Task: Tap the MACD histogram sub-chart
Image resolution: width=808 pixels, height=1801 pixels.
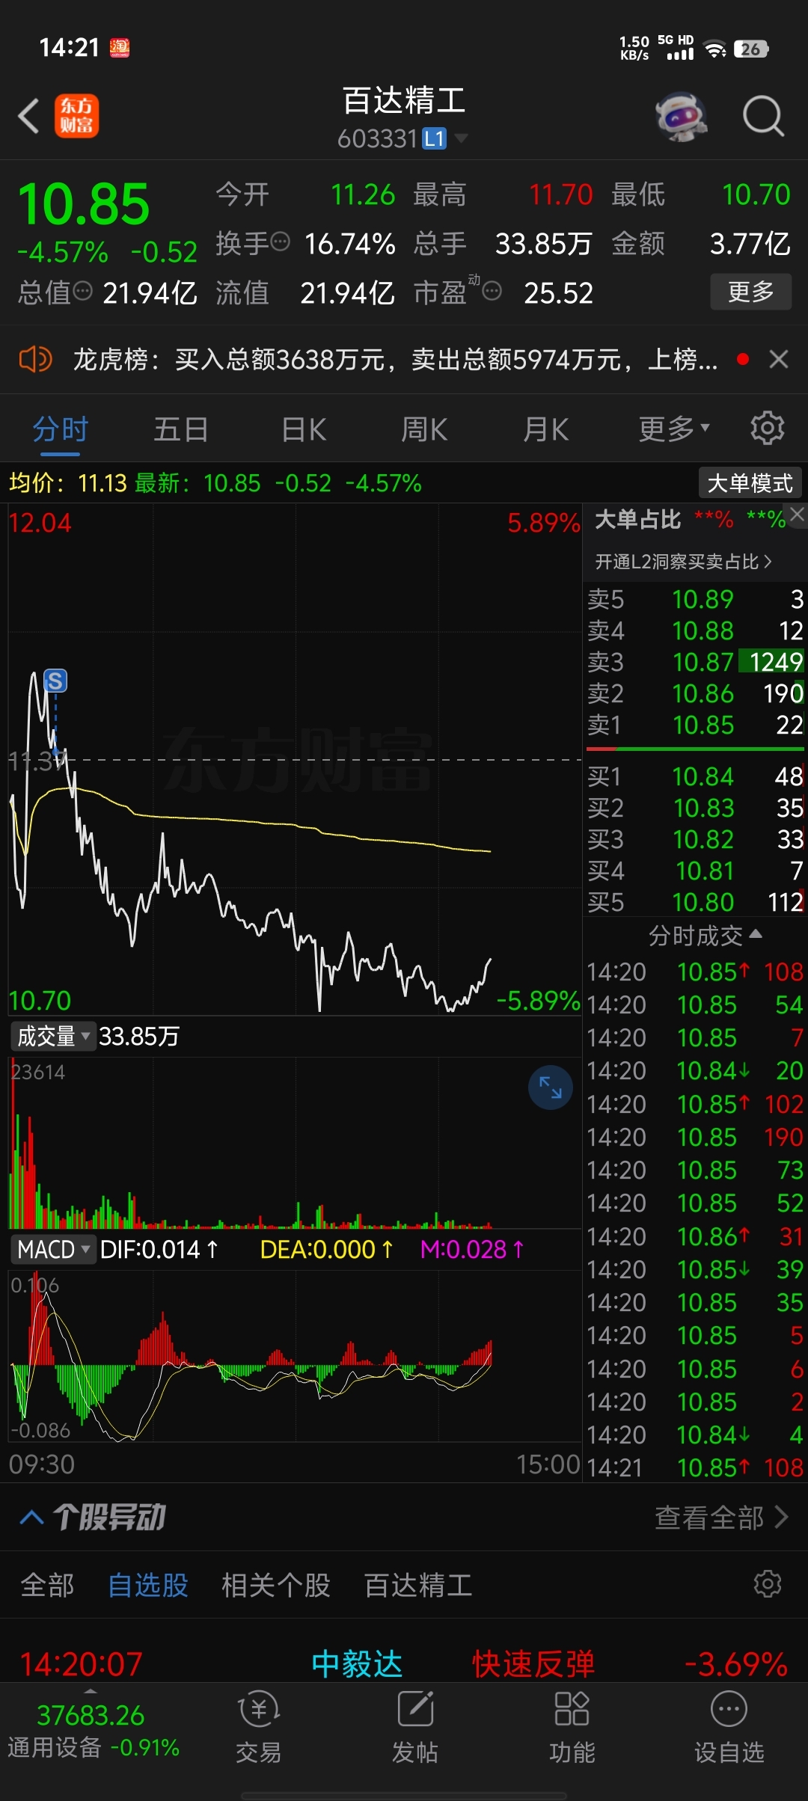Action: click(295, 1357)
